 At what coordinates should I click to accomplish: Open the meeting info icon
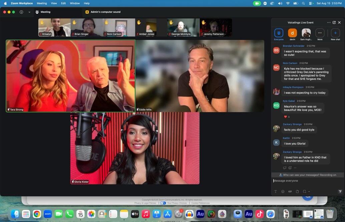21,12
